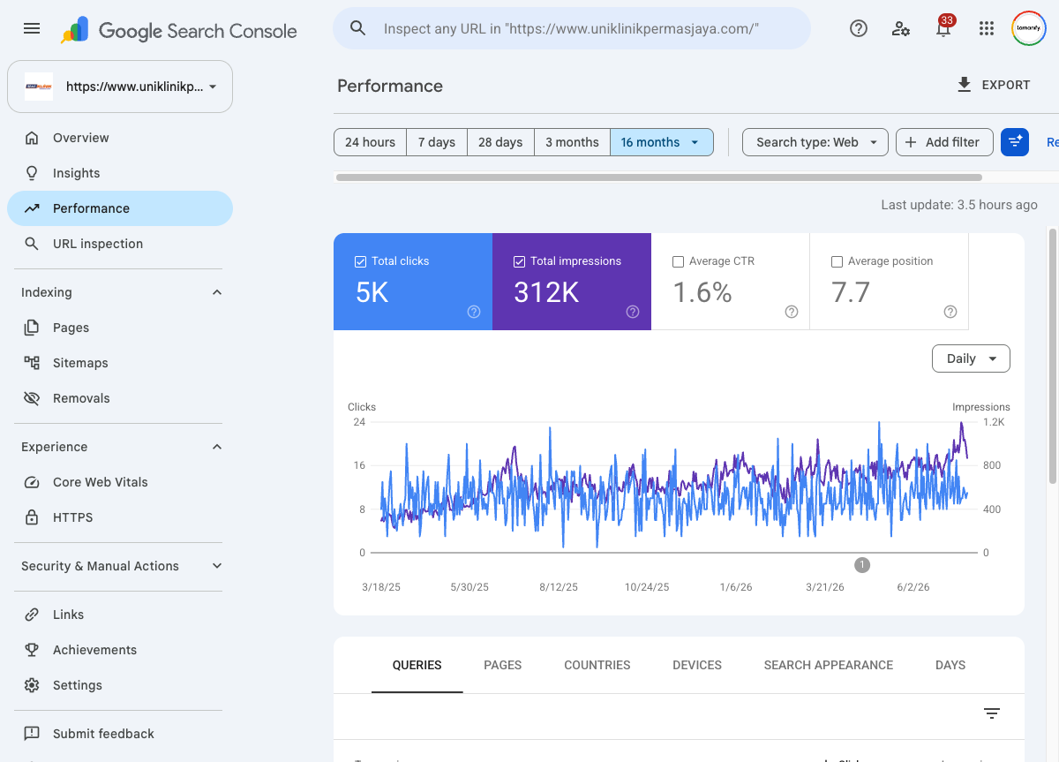
Task: Enable the Average position checkbox
Action: tap(837, 261)
